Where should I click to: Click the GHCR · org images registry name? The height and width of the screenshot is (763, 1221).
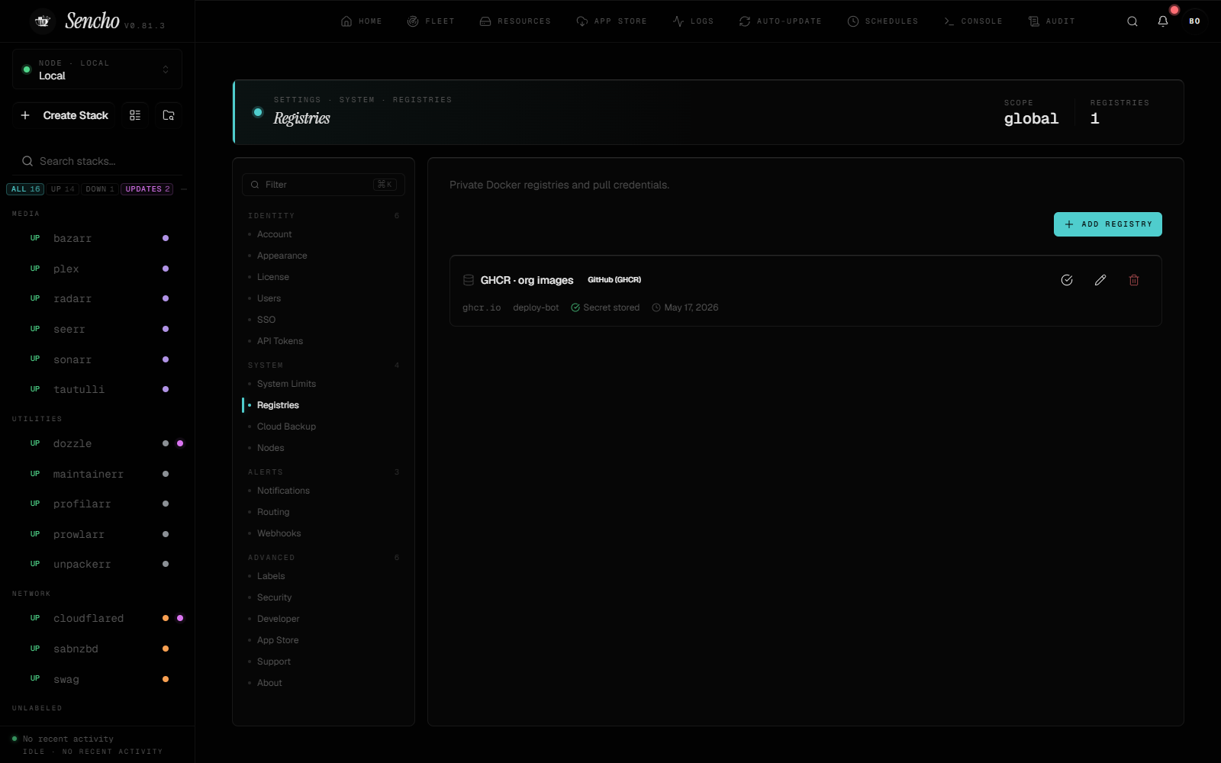point(527,280)
